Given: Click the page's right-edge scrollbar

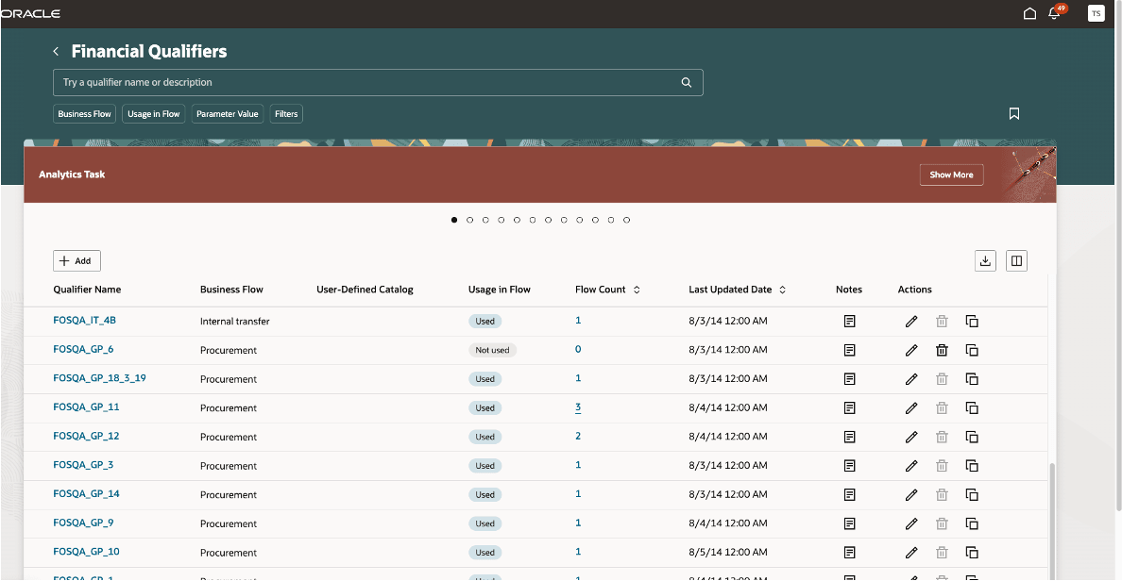Looking at the screenshot, I should [x=1118, y=255].
